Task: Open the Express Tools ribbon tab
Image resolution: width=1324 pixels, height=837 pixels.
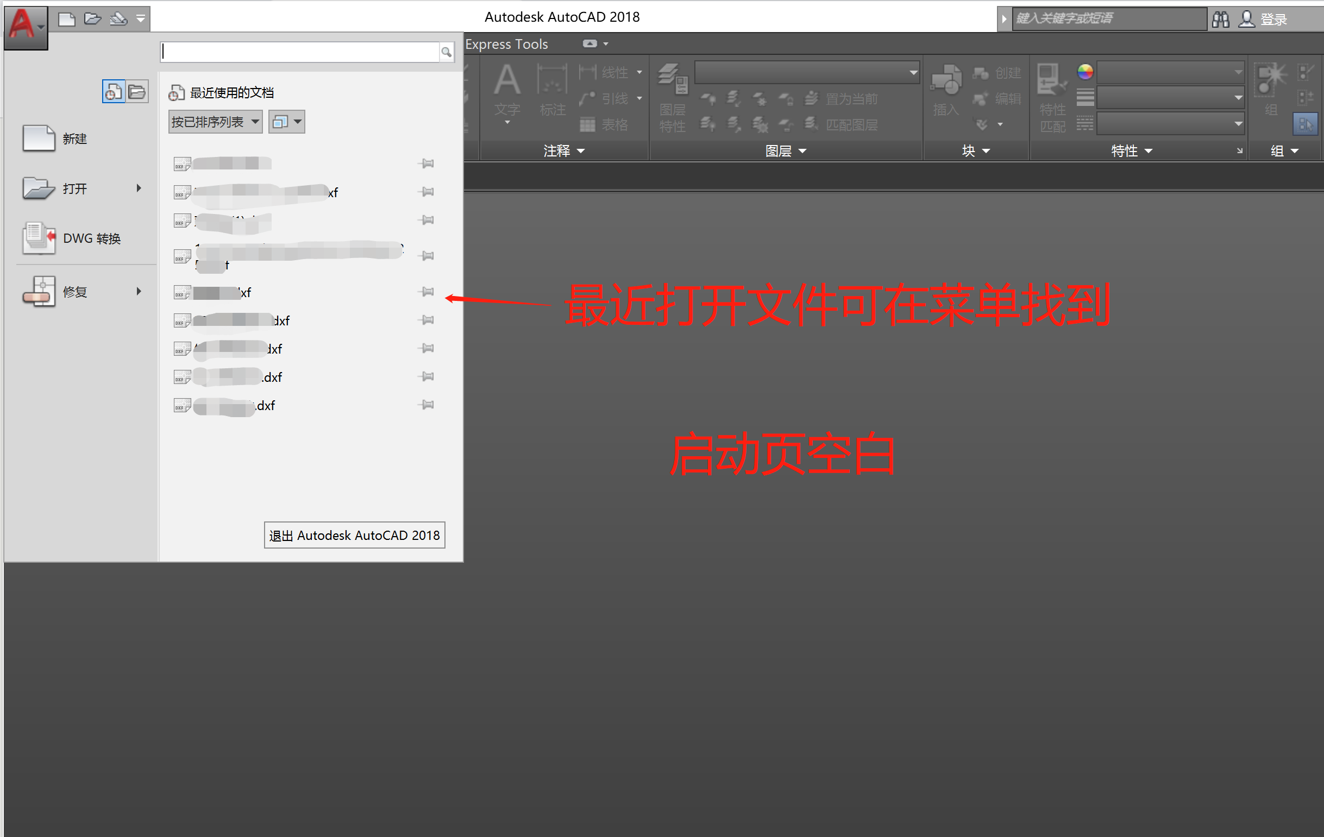Action: tap(506, 44)
